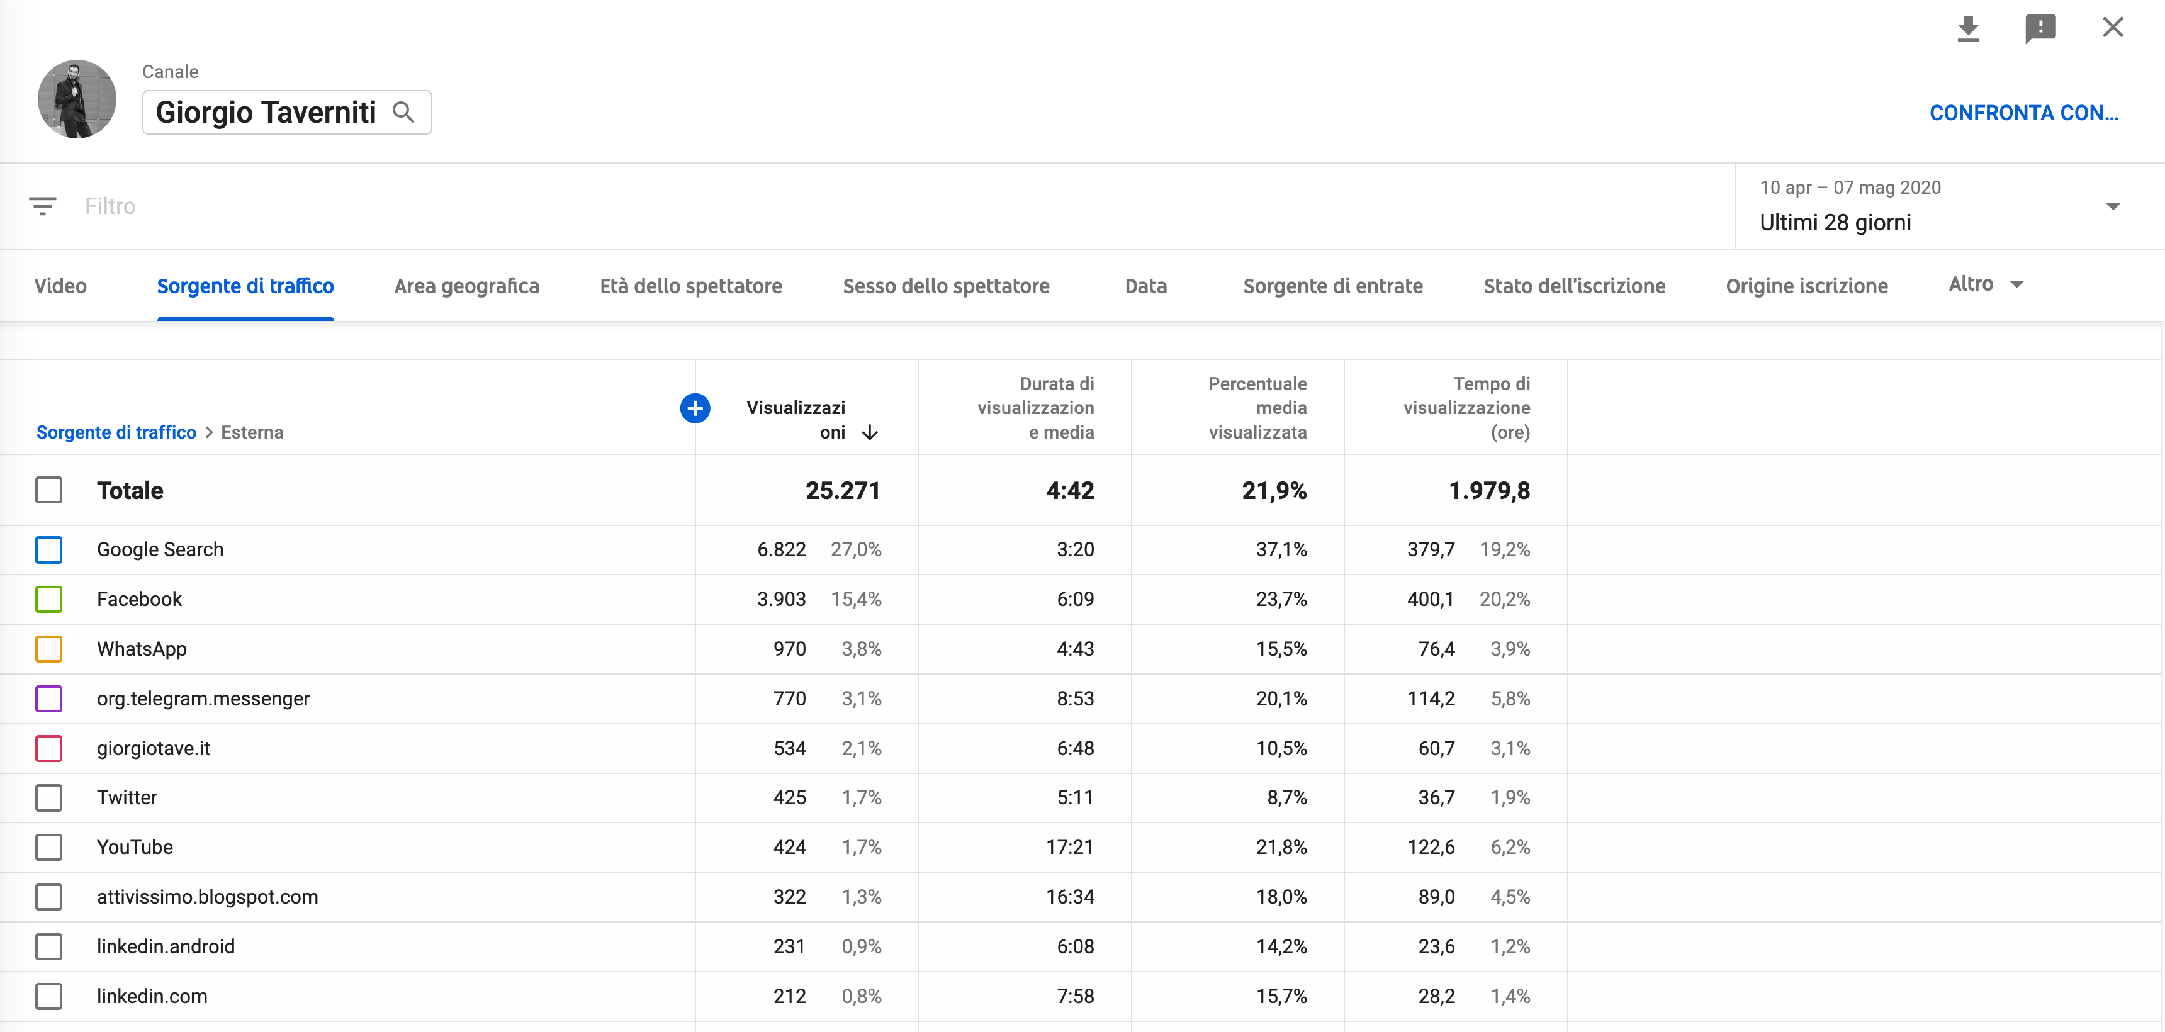The width and height of the screenshot is (2165, 1032).
Task: Open the Origine iscrizione tab
Action: click(1807, 286)
